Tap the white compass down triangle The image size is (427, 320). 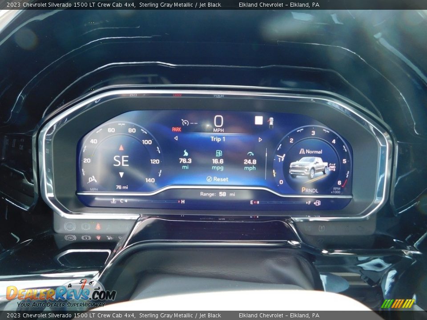[x=121, y=175]
